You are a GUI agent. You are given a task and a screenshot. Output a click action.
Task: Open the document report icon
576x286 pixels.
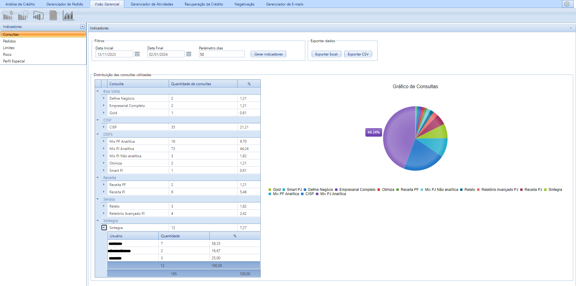[x=53, y=15]
